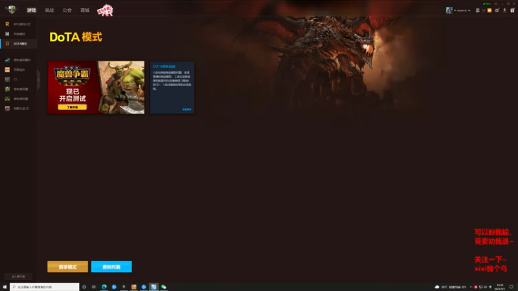518x291 pixels.
Task: Open the mail messages icon
Action: pyautogui.click(x=497, y=10)
